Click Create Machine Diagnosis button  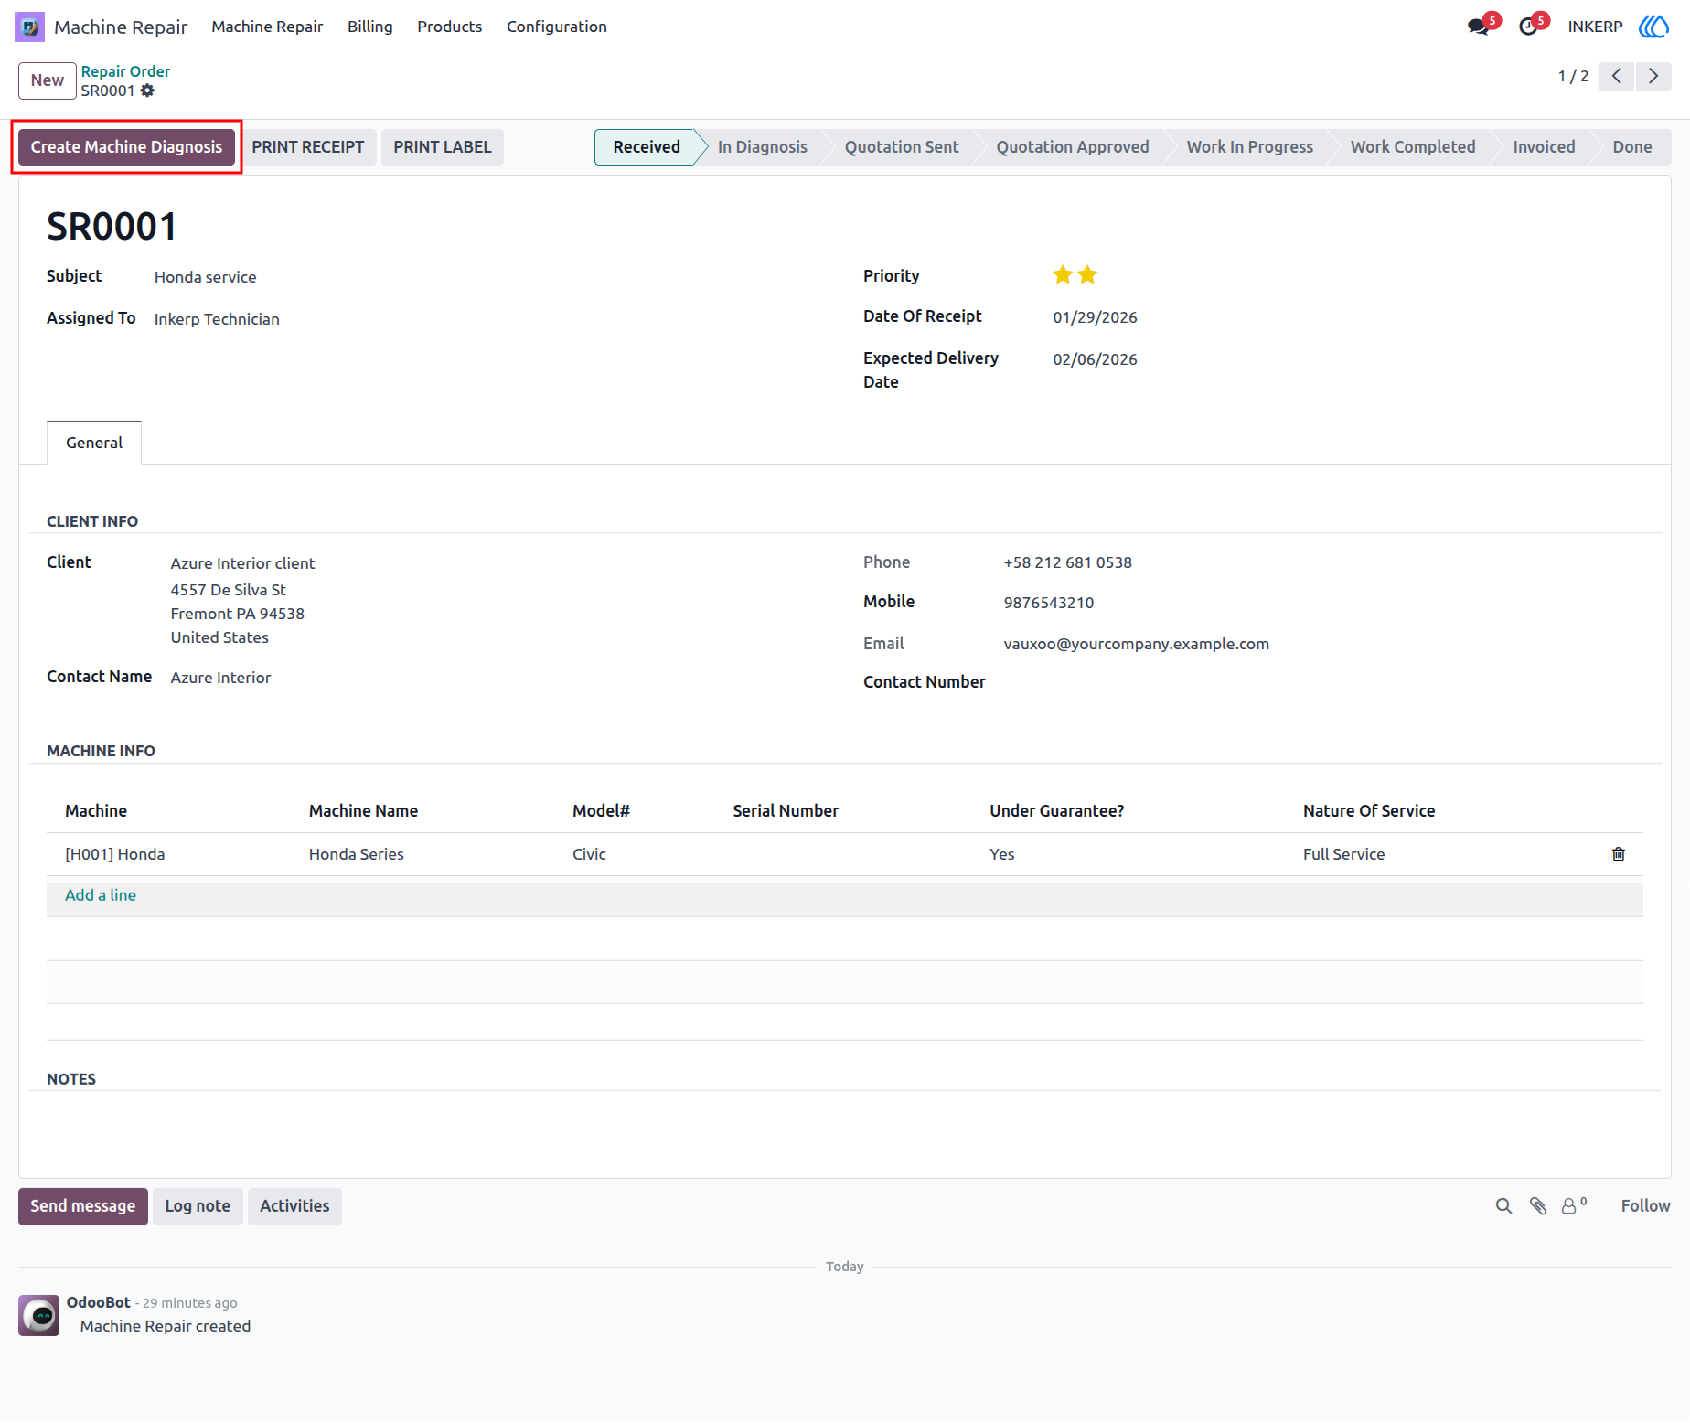click(127, 147)
